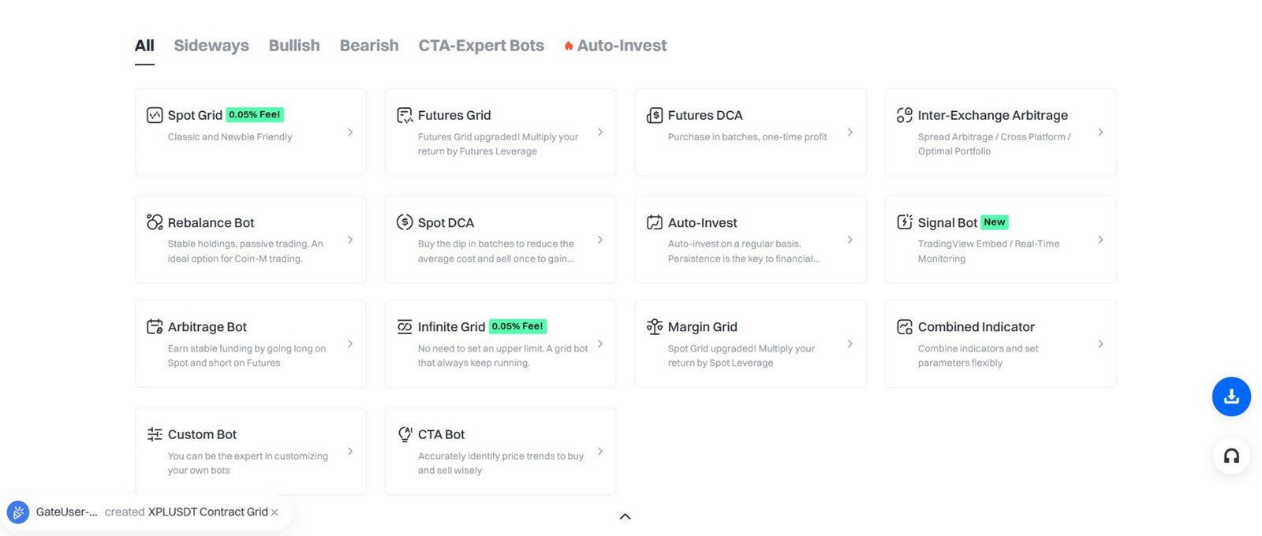Select the Spot Grid icon
1262x536 pixels.
click(x=155, y=114)
